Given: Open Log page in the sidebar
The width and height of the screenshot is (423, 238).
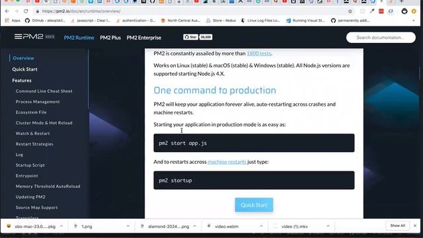Looking at the screenshot, I should [19, 155].
